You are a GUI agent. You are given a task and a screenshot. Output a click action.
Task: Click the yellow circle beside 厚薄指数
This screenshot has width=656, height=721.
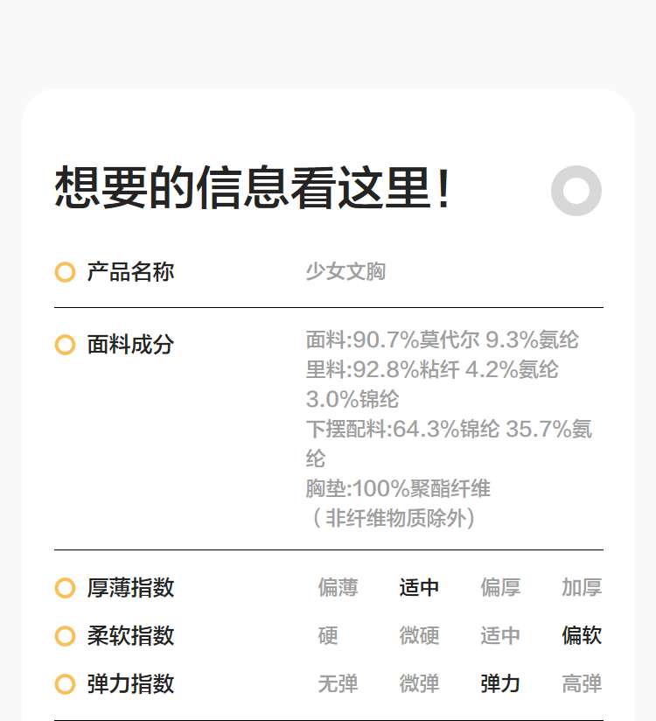(x=65, y=588)
